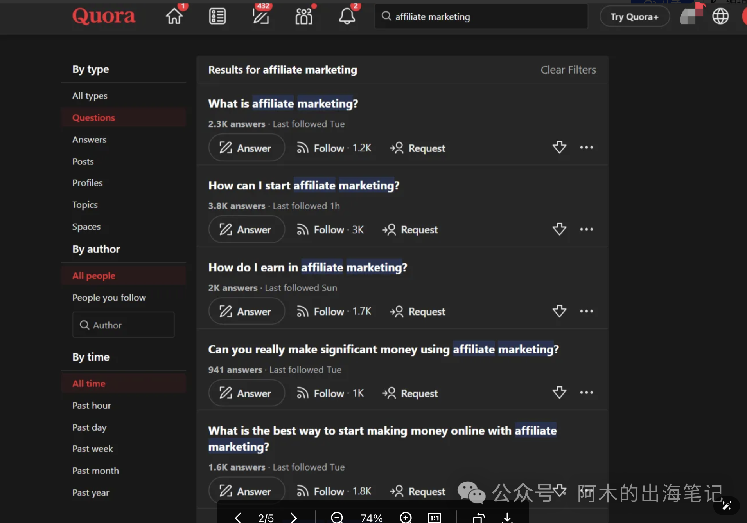Click the language globe icon

tap(720, 16)
